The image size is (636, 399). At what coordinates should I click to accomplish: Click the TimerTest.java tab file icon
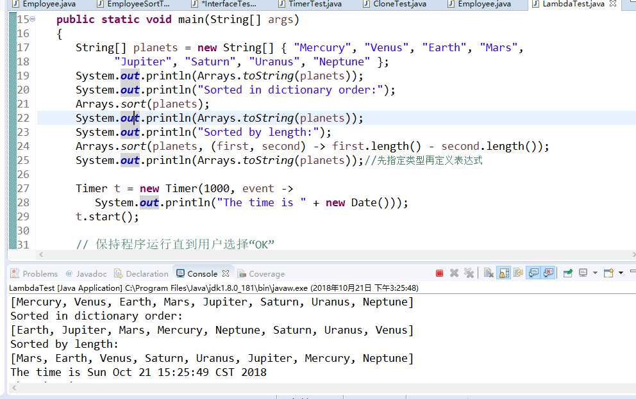click(282, 4)
